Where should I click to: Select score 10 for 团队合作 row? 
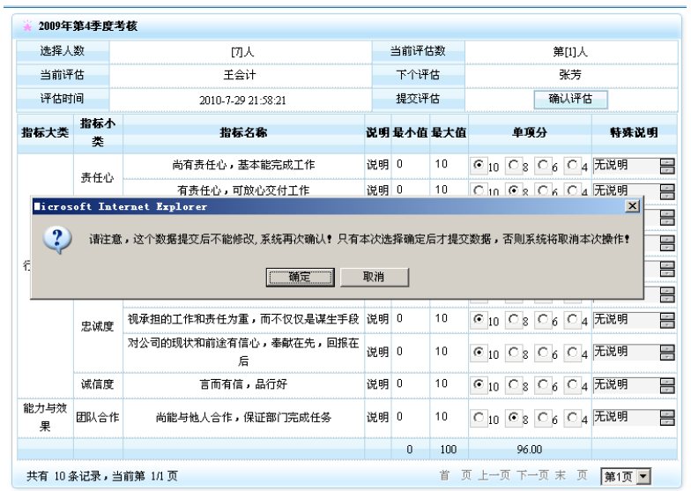(x=478, y=417)
